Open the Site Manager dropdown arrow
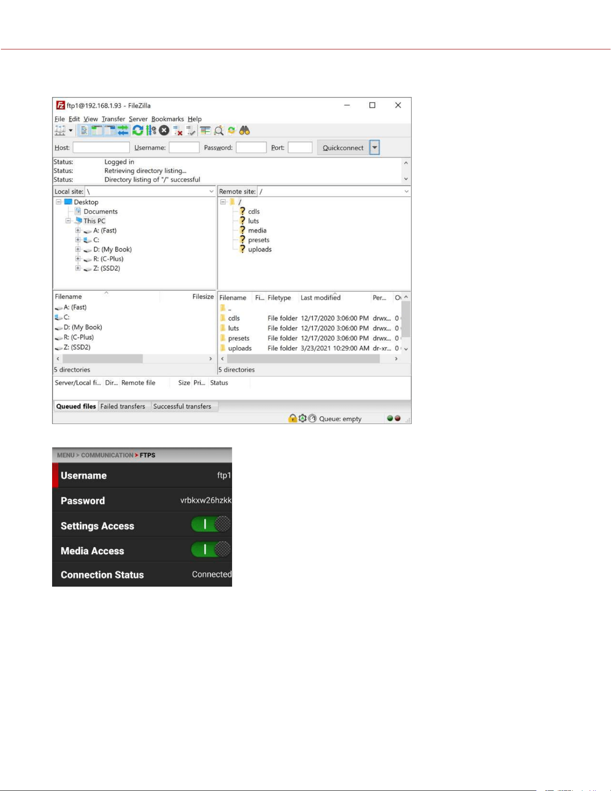Image resolution: width=611 pixels, height=791 pixels. tap(70, 131)
